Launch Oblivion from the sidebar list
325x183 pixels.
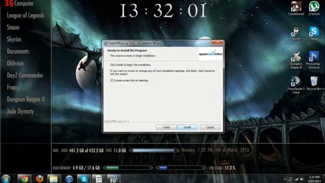click(15, 63)
